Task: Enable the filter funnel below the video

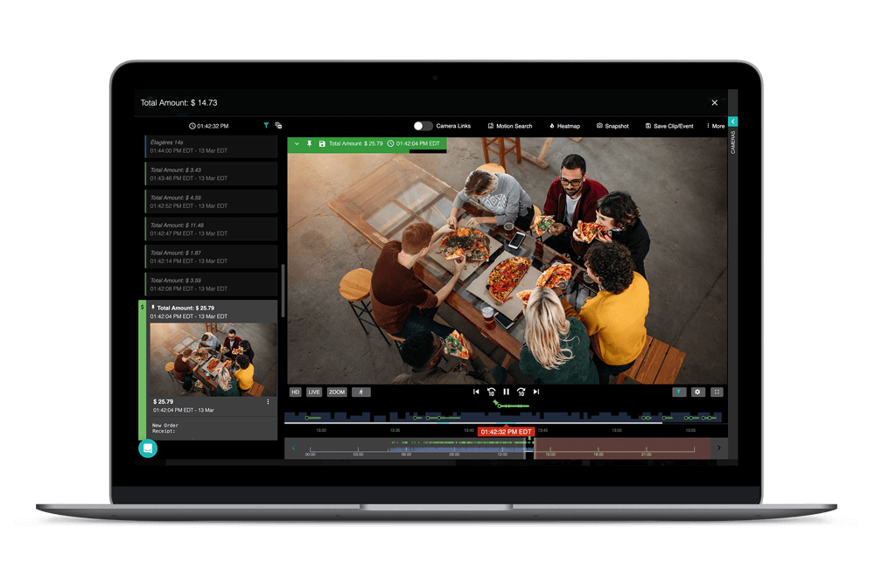Action: [x=679, y=392]
